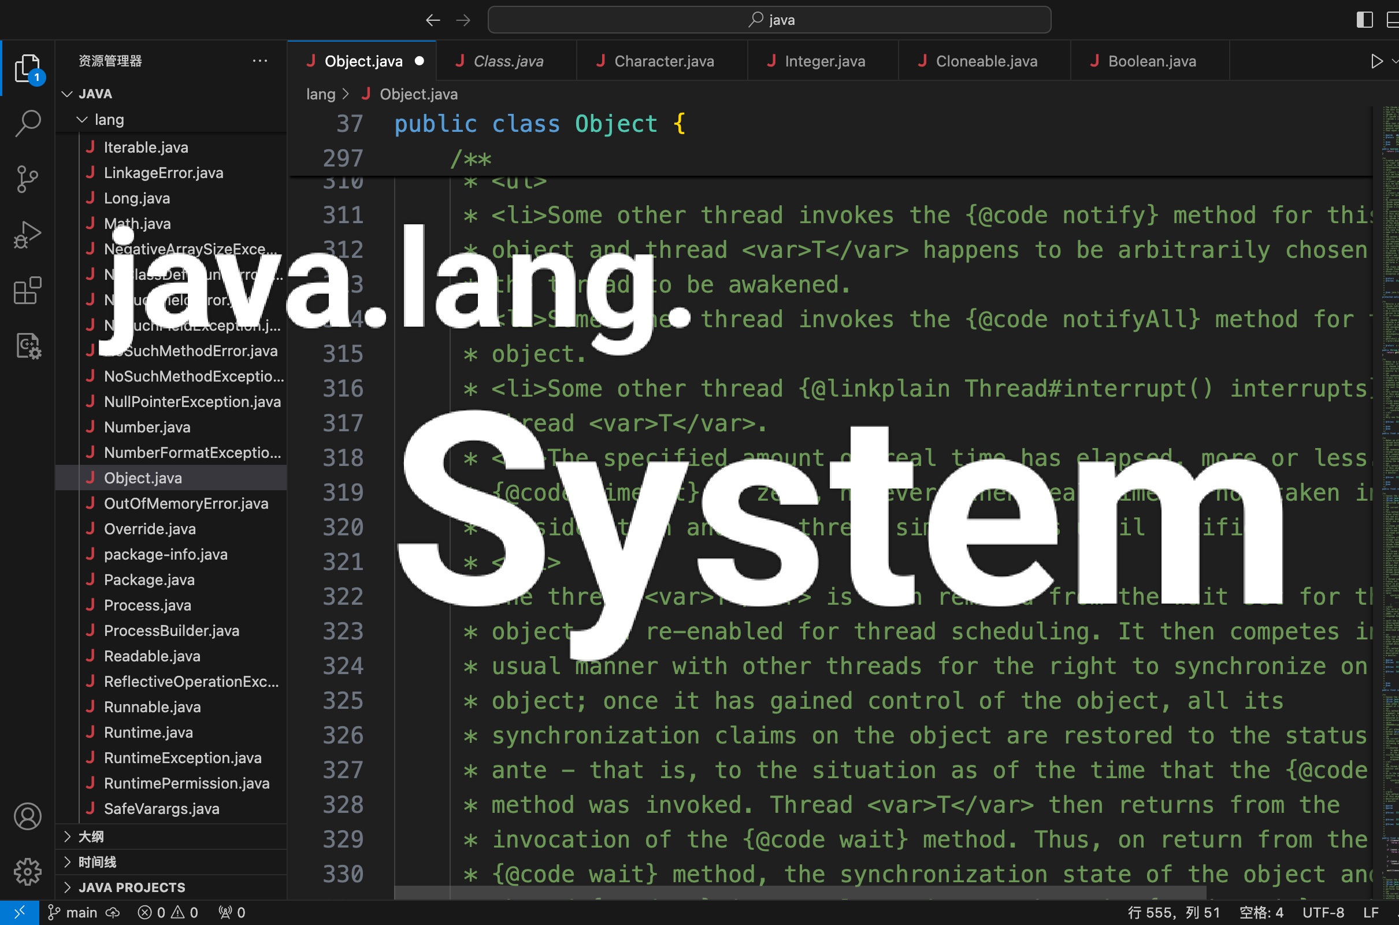Open Runnable.java file
The width and height of the screenshot is (1399, 925).
point(171,706)
